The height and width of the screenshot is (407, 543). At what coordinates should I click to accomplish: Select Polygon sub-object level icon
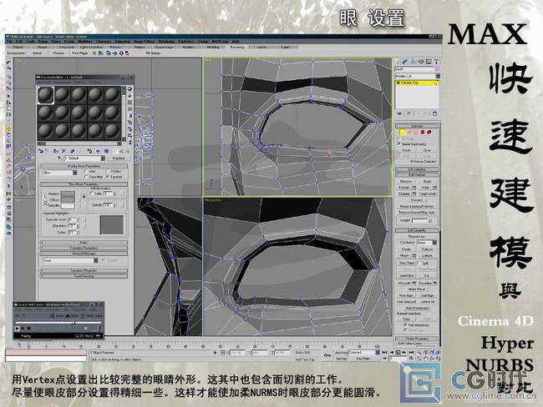[423, 132]
